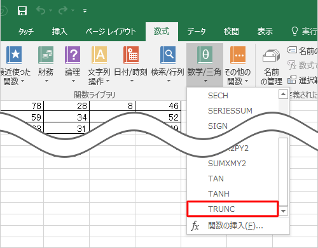Open Customize Quick Access Toolbar dropdown

pyautogui.click(x=85, y=11)
